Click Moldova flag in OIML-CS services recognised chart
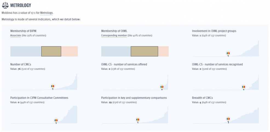 click(x=243, y=87)
